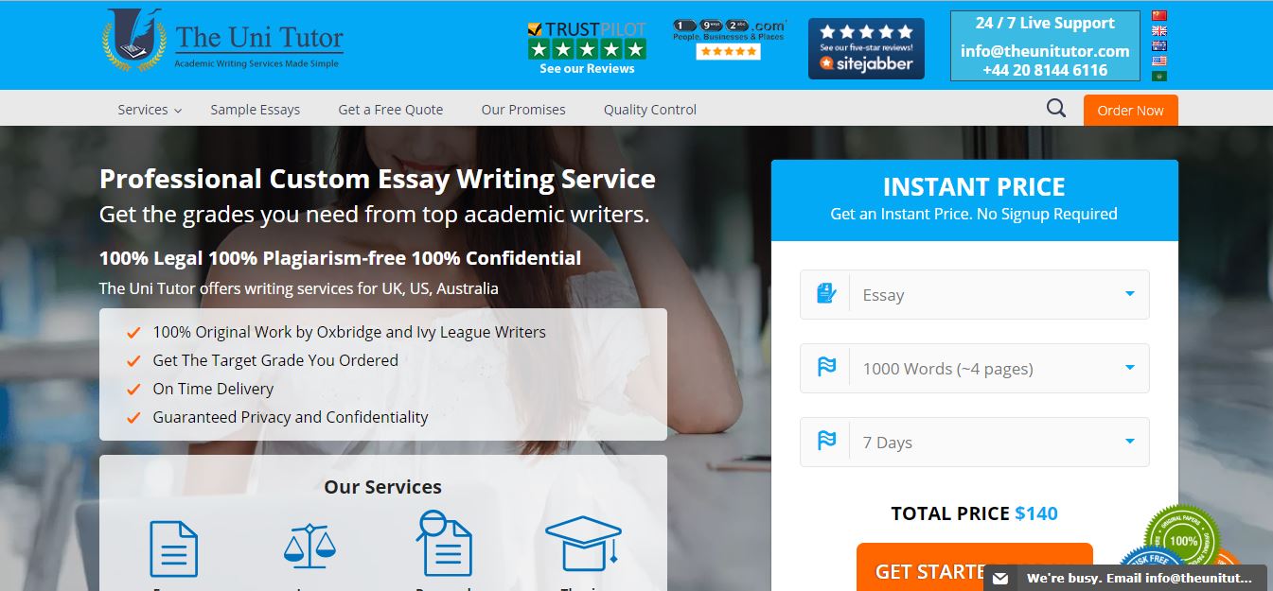Open the Essay paper type dropdown
The height and width of the screenshot is (591, 1273).
click(x=974, y=295)
